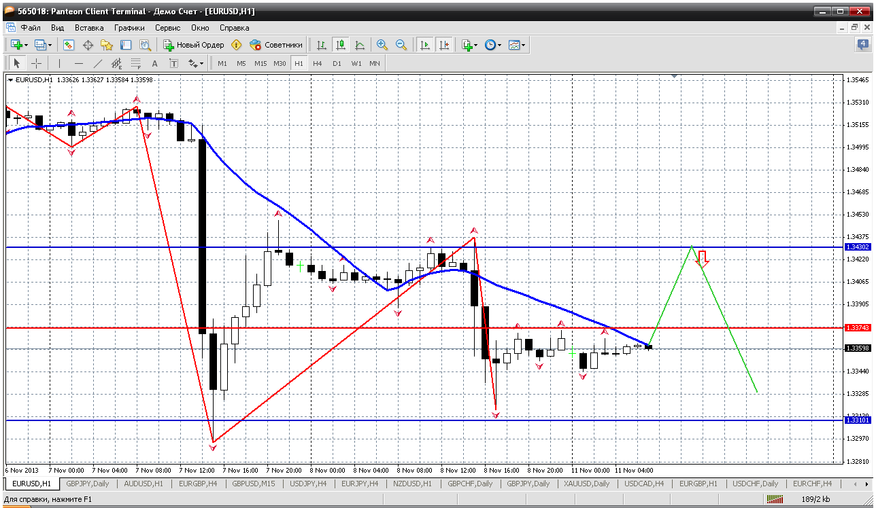Zoom in on the chart
The width and height of the screenshot is (876, 508).
(382, 45)
